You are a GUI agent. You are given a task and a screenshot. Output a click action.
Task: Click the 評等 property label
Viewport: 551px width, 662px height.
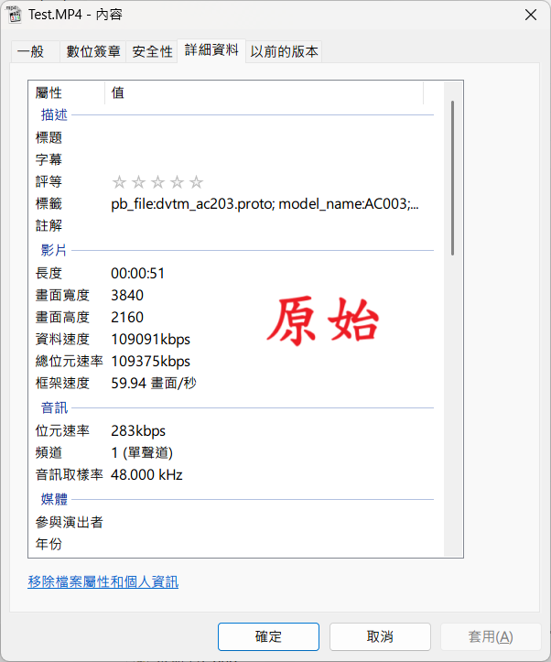(49, 182)
